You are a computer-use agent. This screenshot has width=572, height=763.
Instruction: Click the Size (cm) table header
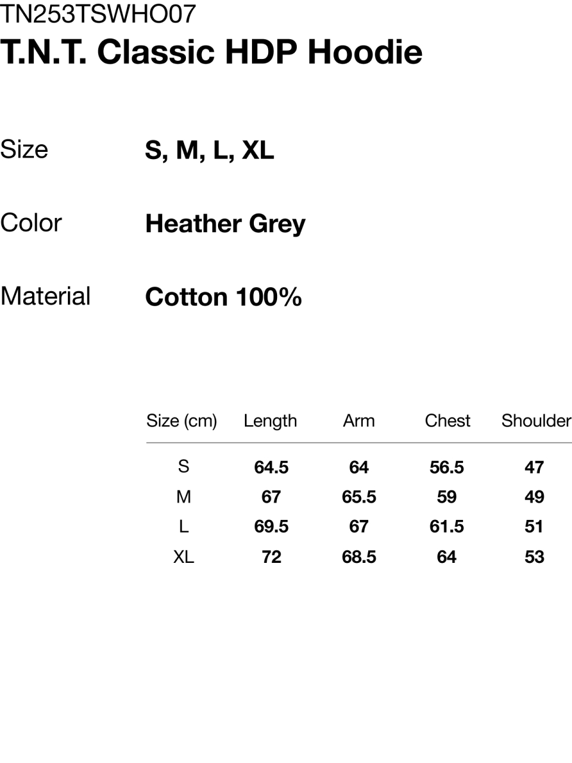(x=182, y=421)
